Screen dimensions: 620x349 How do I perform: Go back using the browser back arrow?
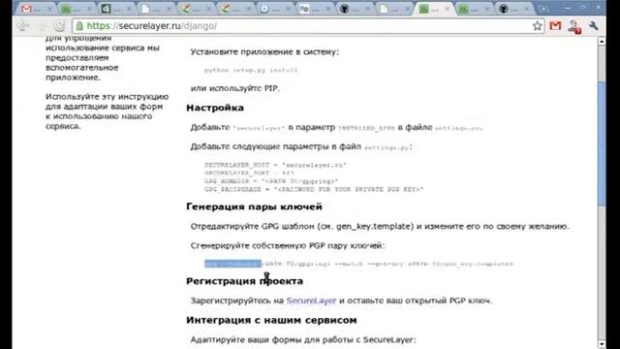23,26
